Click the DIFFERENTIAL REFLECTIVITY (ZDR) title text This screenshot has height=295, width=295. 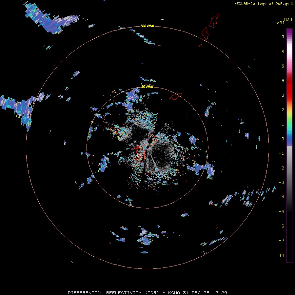click(113, 293)
